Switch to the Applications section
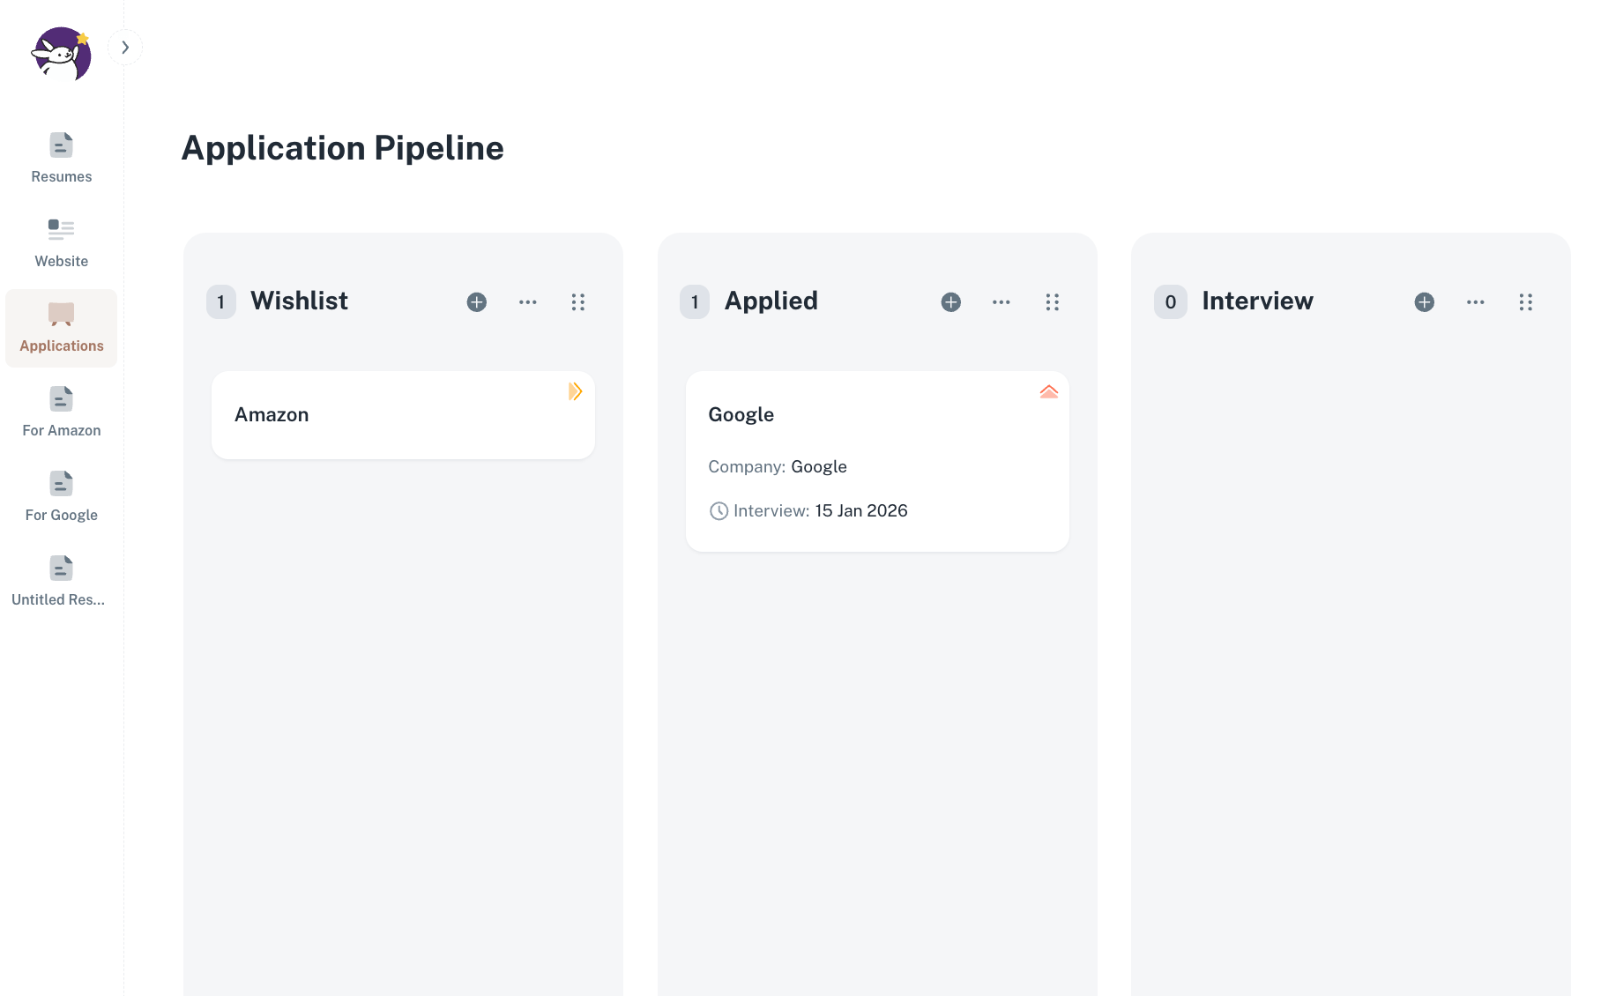1601x996 pixels. (x=61, y=329)
